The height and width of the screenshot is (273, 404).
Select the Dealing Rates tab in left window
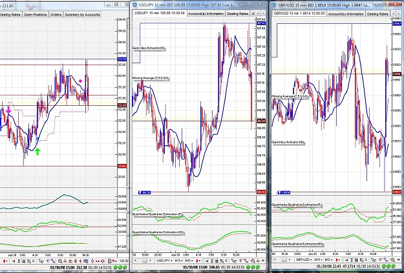click(10, 15)
